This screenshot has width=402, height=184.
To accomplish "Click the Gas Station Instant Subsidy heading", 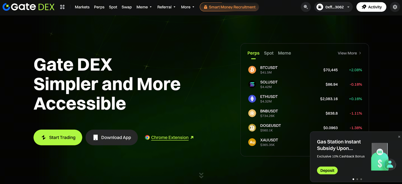I will [339, 145].
